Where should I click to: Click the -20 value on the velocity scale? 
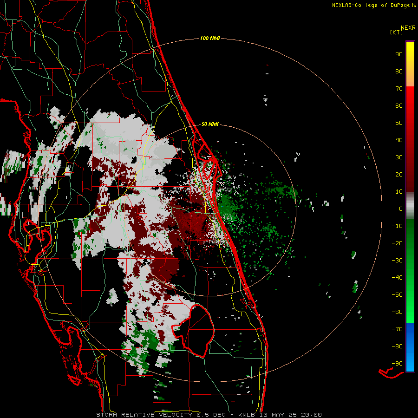397,243
